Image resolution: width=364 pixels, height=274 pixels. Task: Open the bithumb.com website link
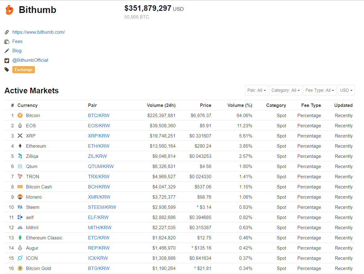coord(39,32)
